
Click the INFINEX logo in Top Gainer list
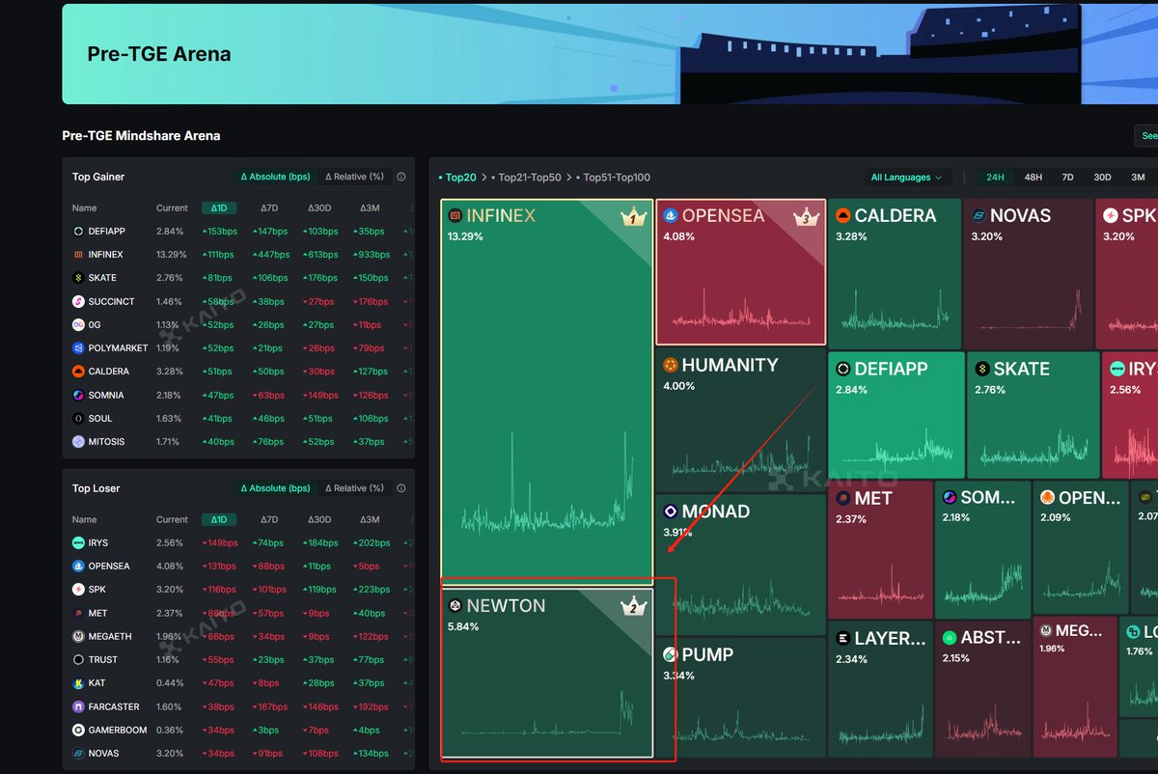click(78, 255)
